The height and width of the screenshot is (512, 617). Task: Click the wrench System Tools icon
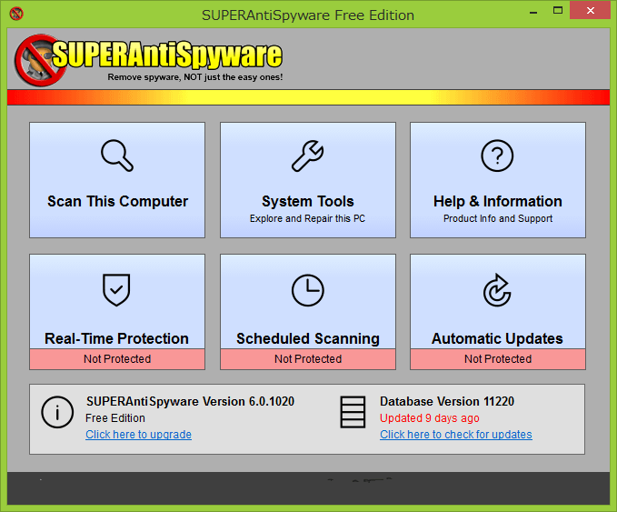(x=308, y=156)
